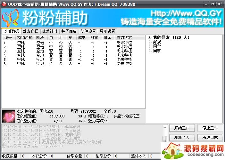Click the pink heart user avatar

click(9, 116)
